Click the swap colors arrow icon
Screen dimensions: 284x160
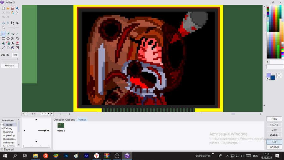268,79
